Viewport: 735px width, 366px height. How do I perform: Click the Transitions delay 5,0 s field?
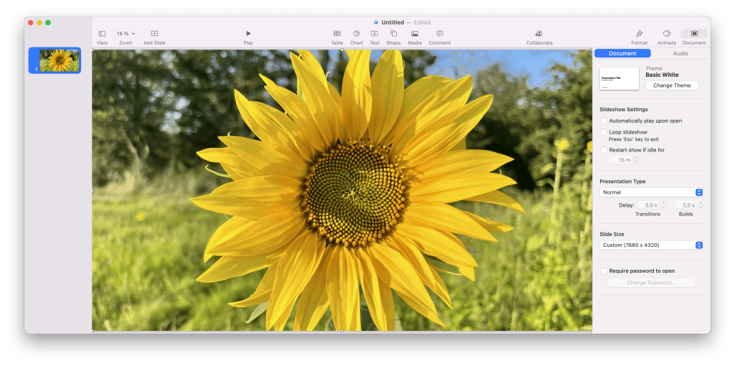(x=648, y=205)
